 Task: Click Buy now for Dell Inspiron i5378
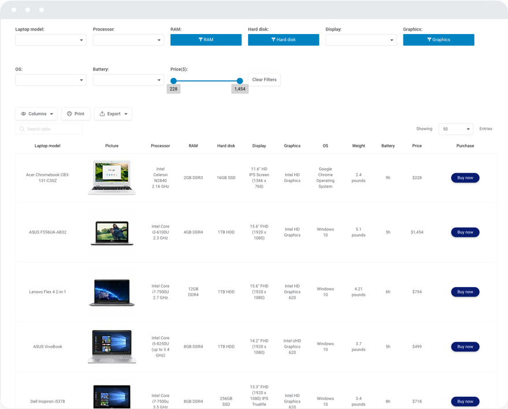(x=465, y=401)
